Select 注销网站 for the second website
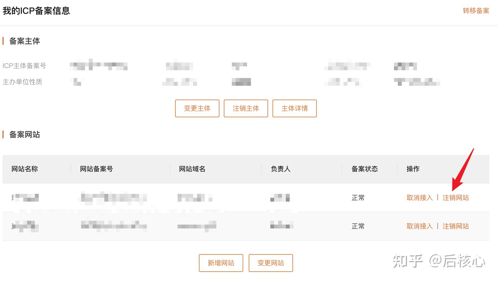 (456, 226)
